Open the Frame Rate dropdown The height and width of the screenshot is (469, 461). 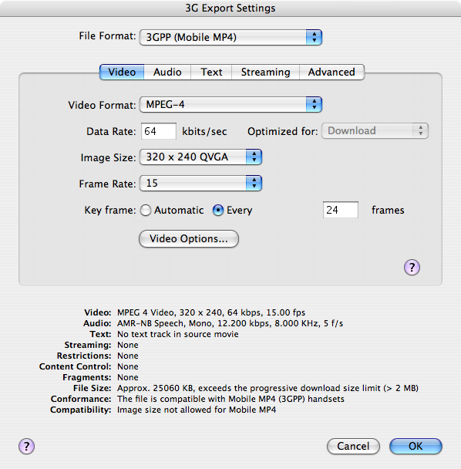[200, 183]
